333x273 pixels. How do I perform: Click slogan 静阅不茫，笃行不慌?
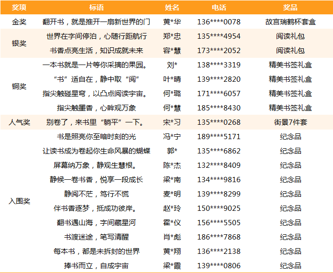point(97,194)
